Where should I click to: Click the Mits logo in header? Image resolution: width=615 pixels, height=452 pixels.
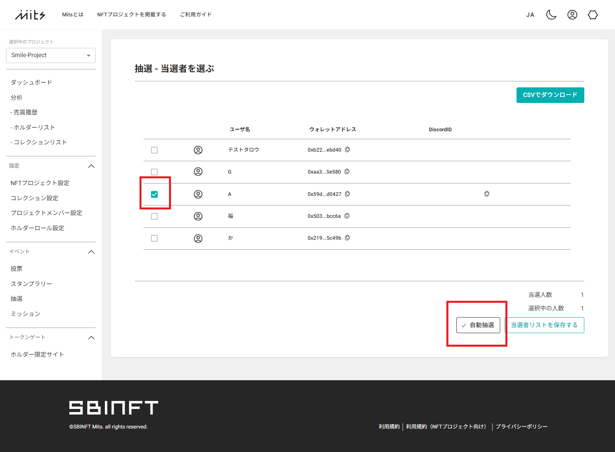click(x=30, y=15)
